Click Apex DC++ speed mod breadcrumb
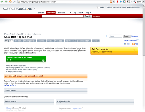 click(25, 34)
